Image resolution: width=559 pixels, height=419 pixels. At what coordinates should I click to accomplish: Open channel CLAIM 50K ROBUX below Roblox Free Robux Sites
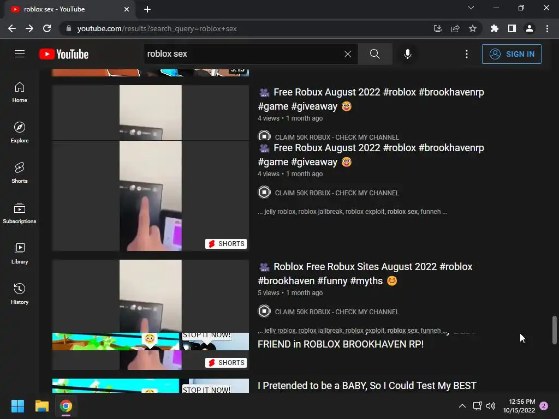(337, 312)
